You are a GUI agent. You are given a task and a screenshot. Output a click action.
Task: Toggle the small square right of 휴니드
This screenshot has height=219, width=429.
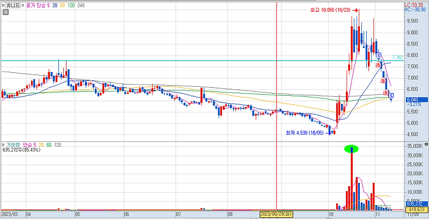[23, 5]
